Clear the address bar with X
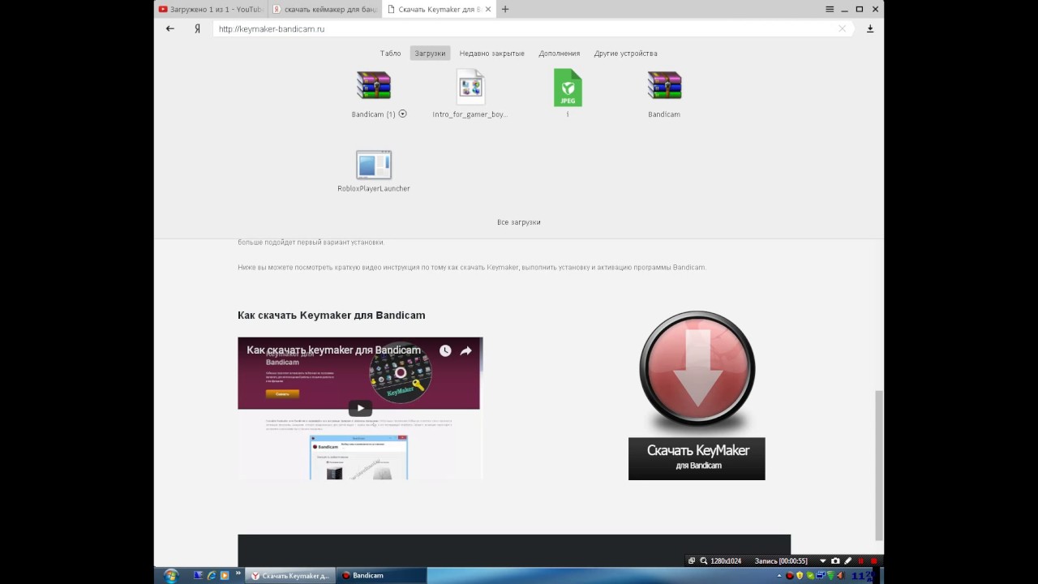The image size is (1038, 584). point(842,28)
